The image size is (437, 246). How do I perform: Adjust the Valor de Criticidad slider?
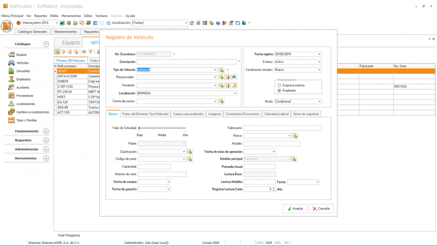click(139, 128)
